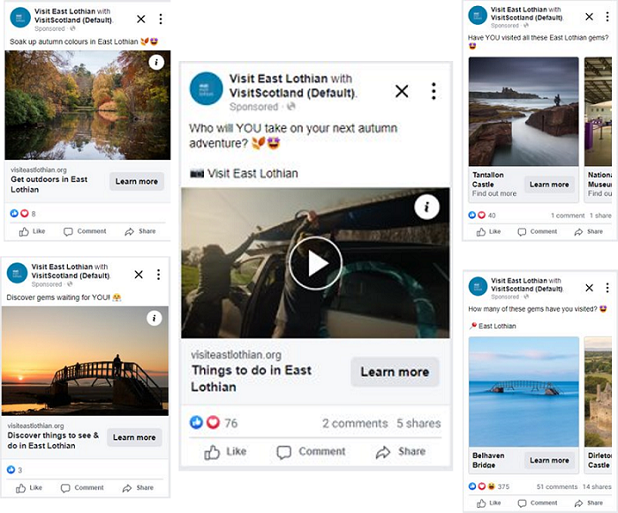Image resolution: width=618 pixels, height=513 pixels.
Task: View the 5 shares on video ad
Action: tap(418, 423)
